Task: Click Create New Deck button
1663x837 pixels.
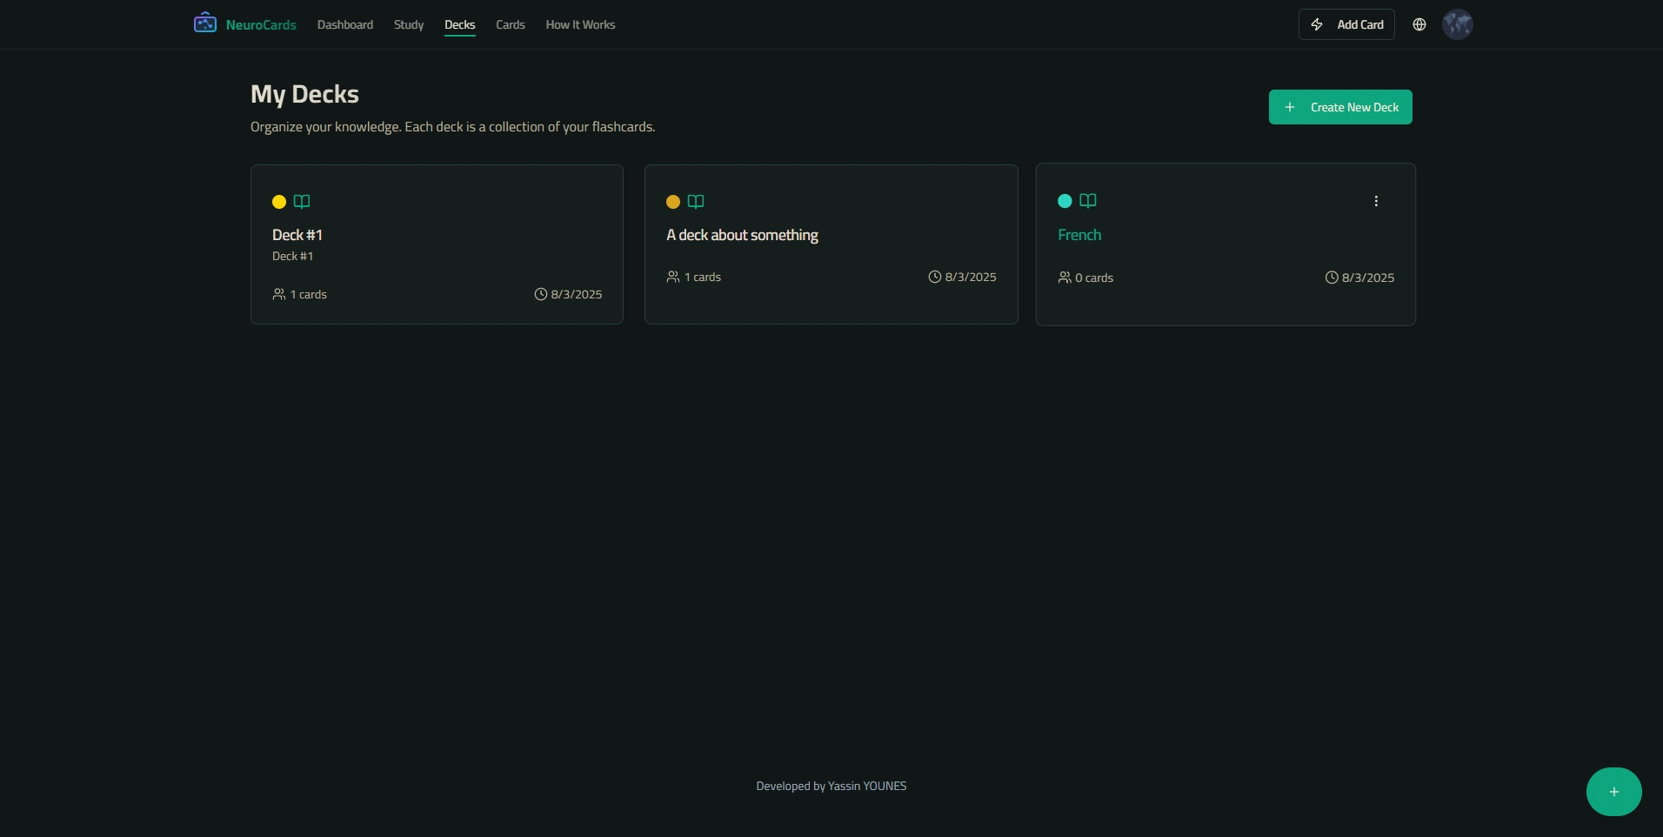Action: pos(1340,107)
